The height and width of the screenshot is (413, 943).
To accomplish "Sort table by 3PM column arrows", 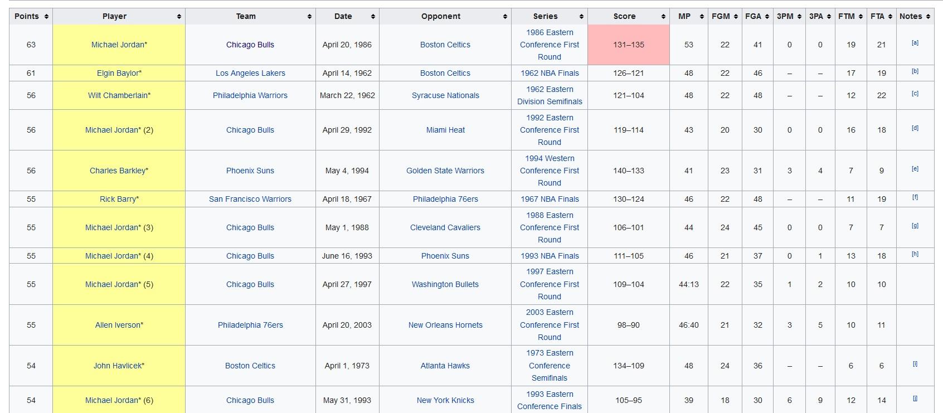I will click(799, 17).
